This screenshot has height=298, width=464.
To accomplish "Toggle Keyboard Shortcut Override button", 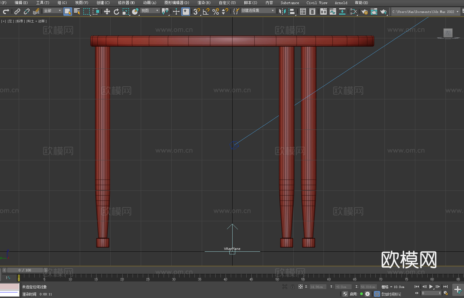I will pyautogui.click(x=186, y=11).
